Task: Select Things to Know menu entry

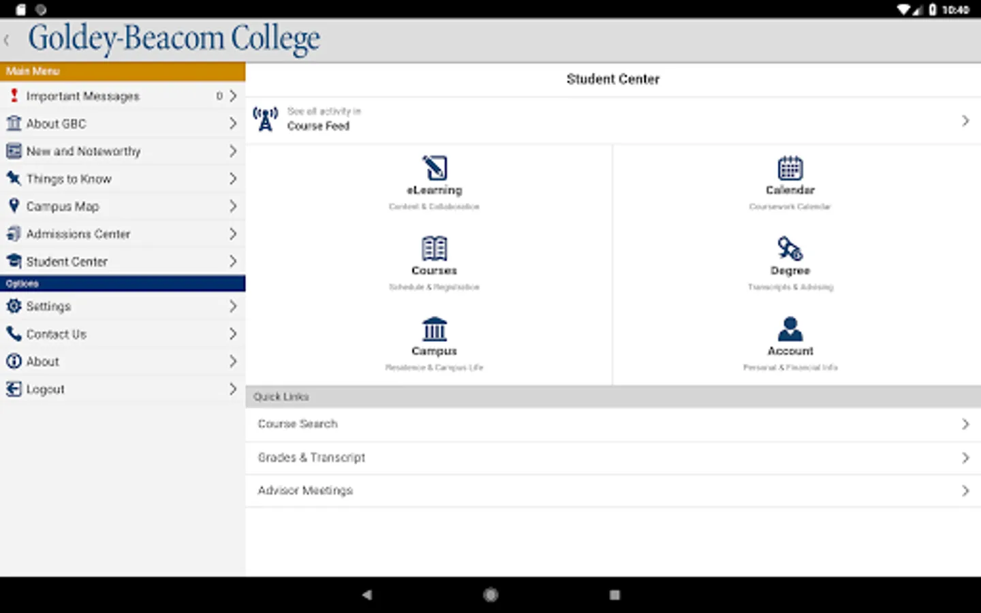Action: (x=123, y=178)
